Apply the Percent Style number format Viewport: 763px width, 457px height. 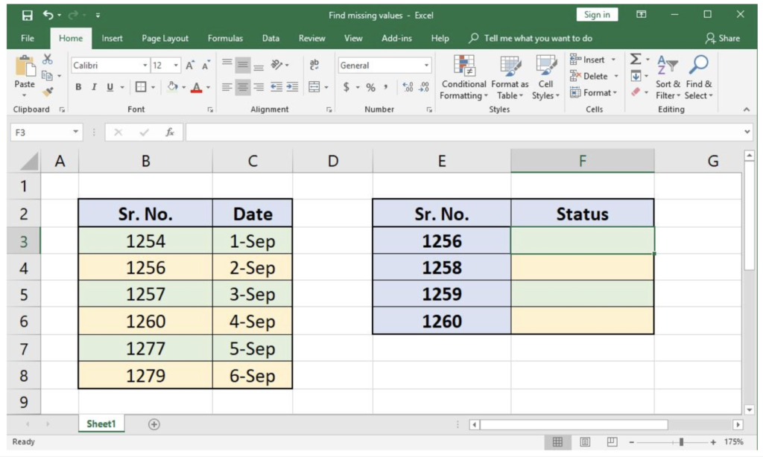point(370,87)
